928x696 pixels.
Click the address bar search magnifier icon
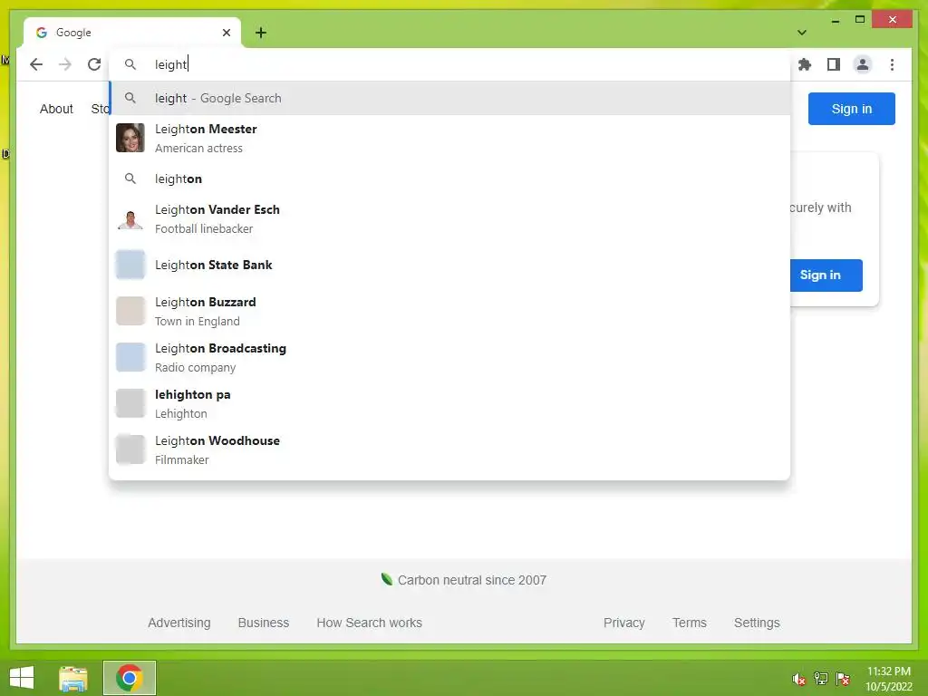click(130, 64)
